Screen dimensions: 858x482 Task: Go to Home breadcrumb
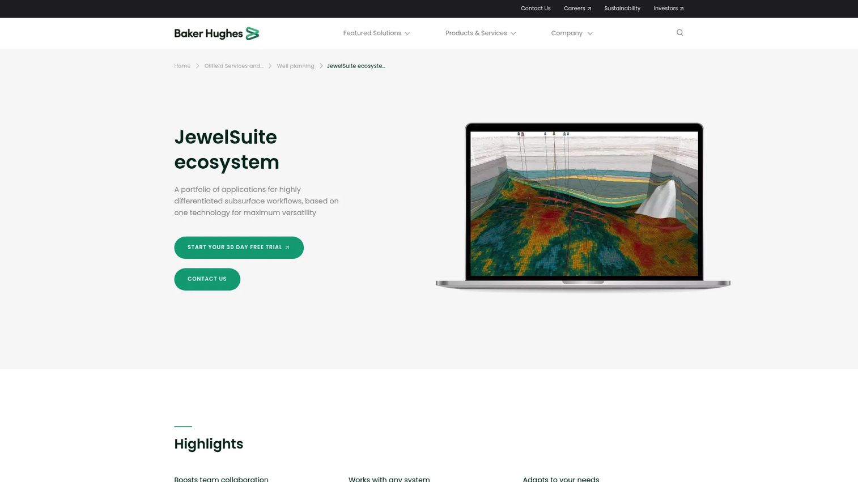[182, 66]
